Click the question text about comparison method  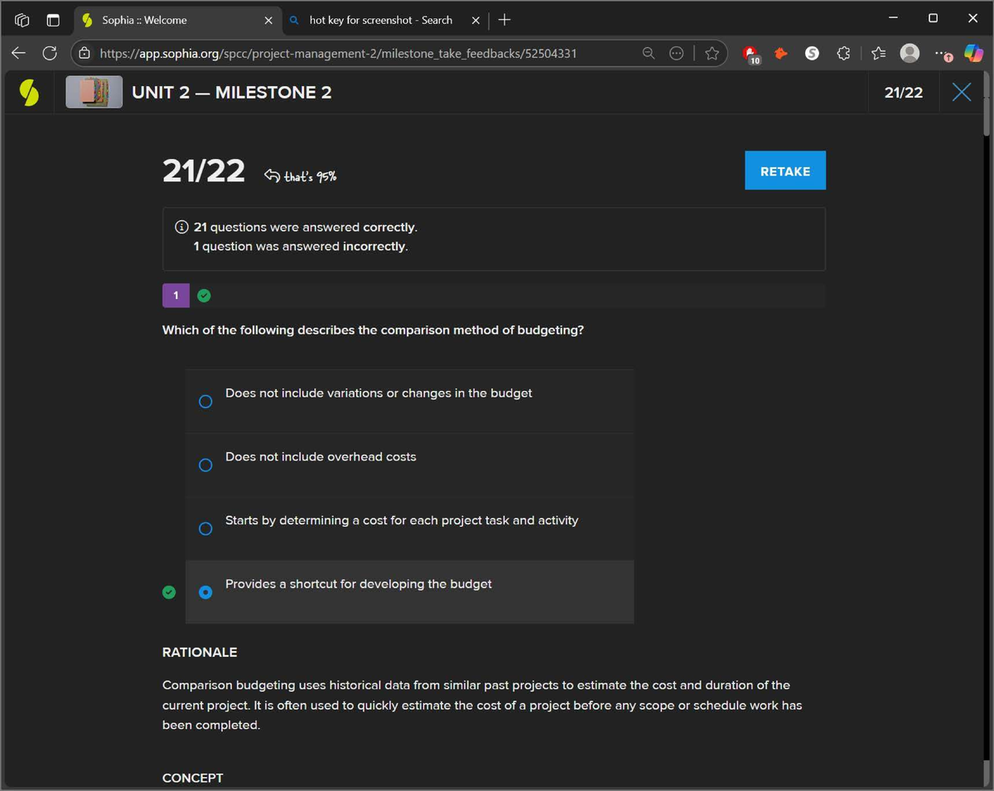tap(373, 330)
